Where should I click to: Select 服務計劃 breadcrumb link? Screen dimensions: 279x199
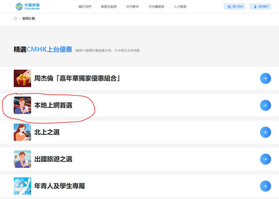pyautogui.click(x=29, y=19)
